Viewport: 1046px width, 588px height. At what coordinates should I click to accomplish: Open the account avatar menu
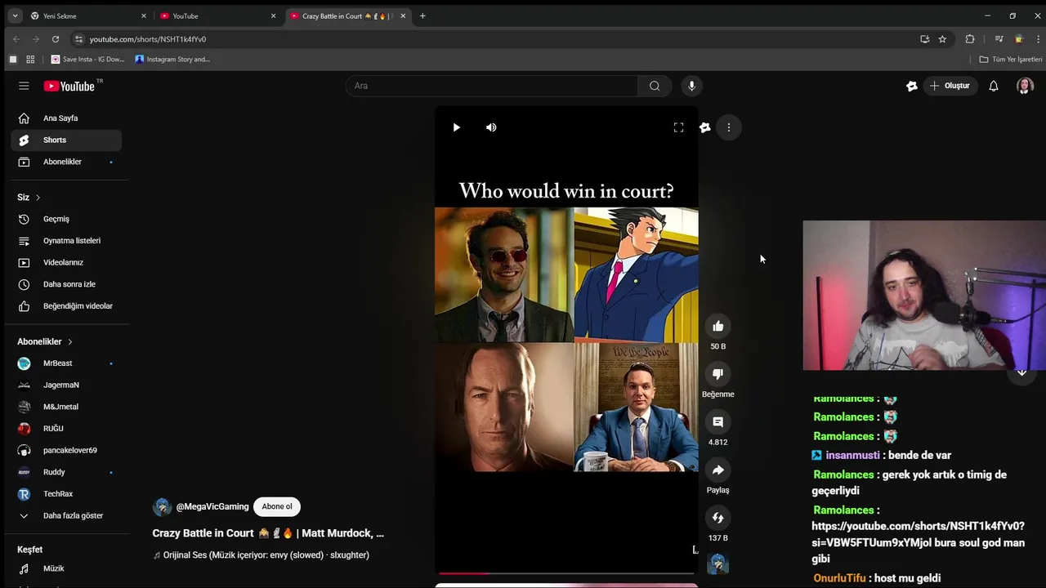click(1025, 86)
